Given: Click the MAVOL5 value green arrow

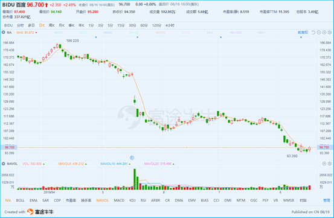Looking at the screenshot, I should [x=86, y=164].
